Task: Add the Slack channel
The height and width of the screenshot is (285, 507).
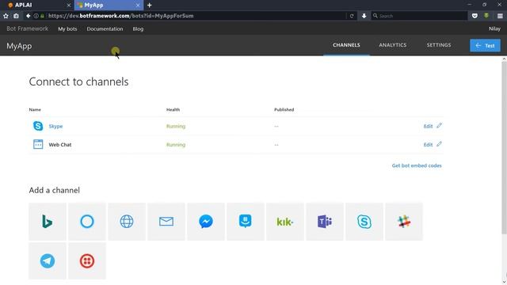Action: (404, 222)
